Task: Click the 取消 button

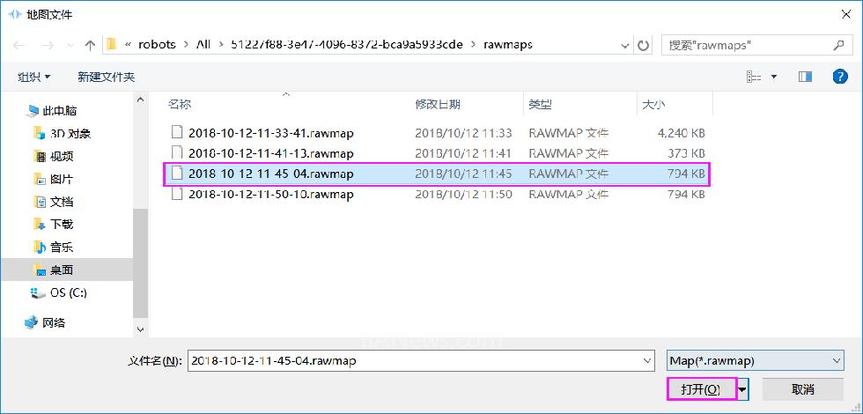Action: click(x=802, y=388)
